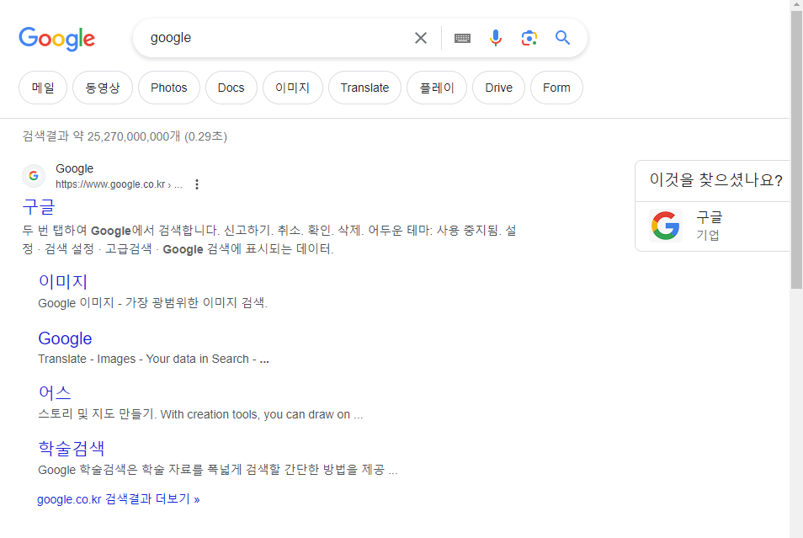Select the 메일 filter chip
Screen dimensions: 803x538
pyautogui.click(x=43, y=88)
